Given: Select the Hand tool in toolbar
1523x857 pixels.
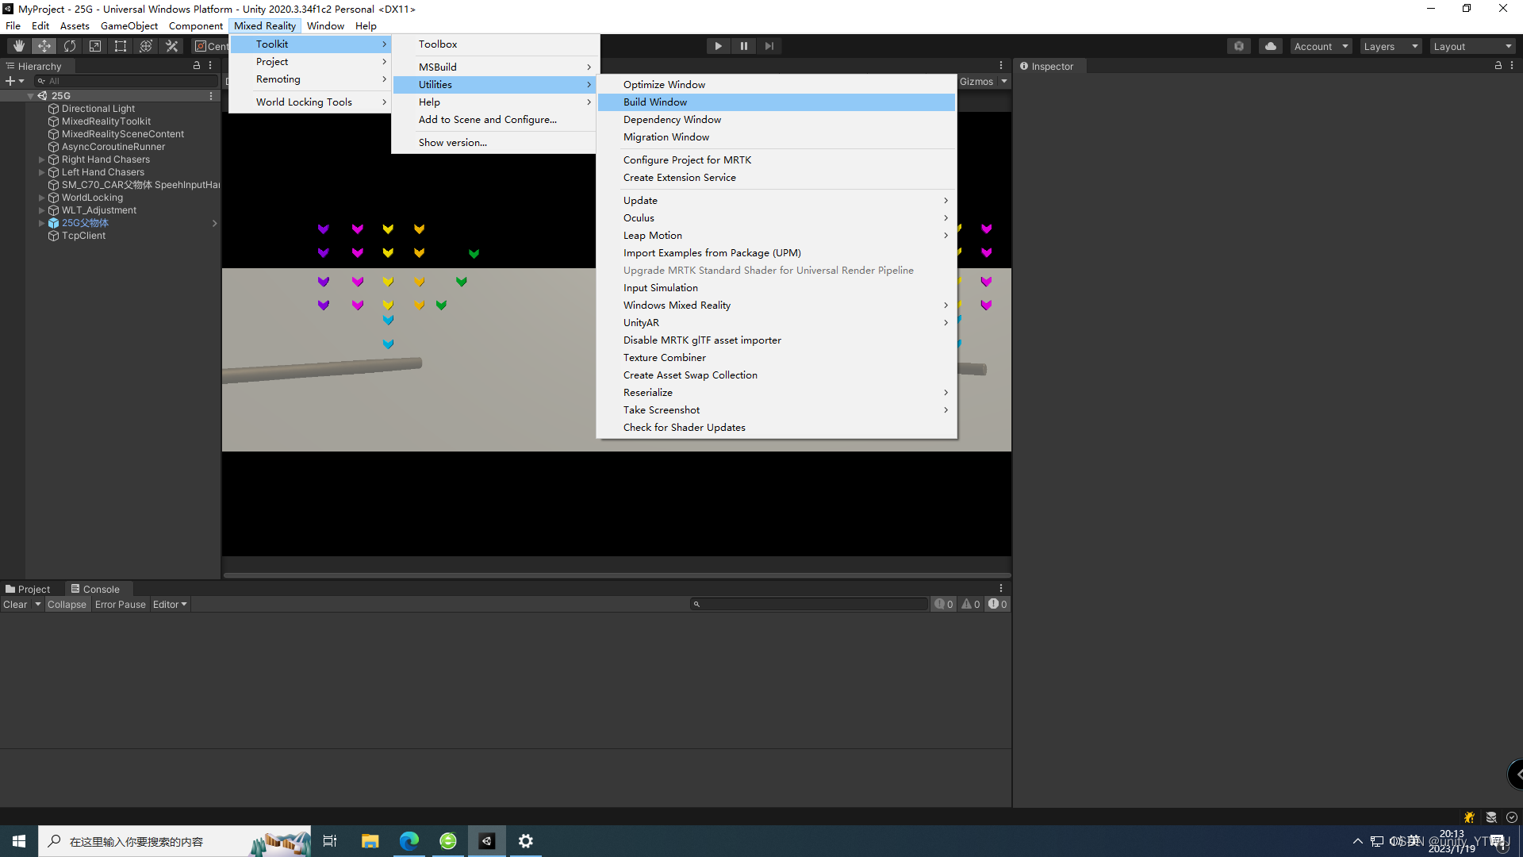Looking at the screenshot, I should 19,46.
